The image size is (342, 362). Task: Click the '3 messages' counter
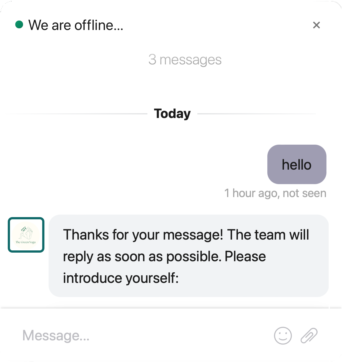coord(185,59)
